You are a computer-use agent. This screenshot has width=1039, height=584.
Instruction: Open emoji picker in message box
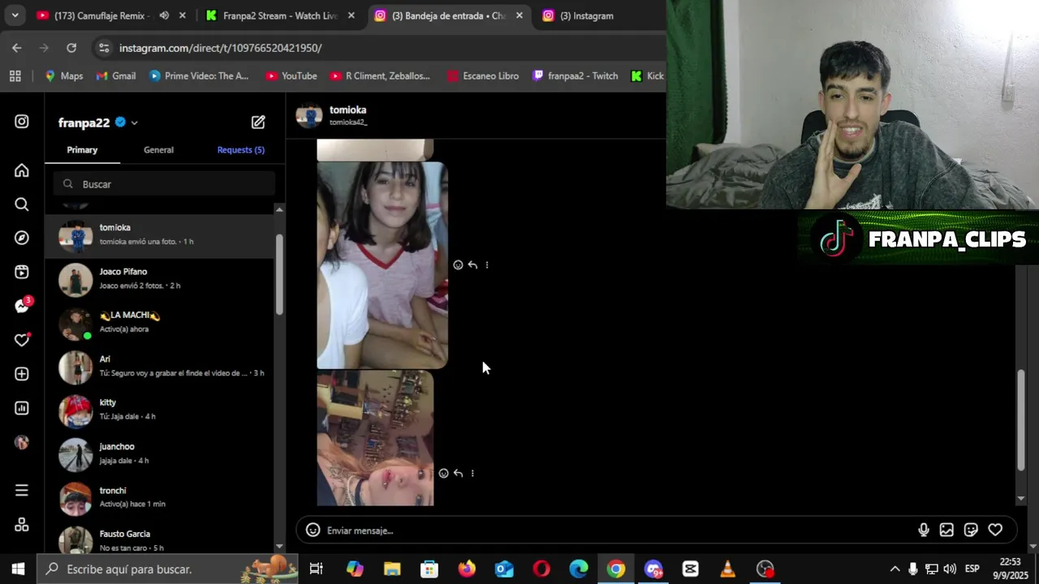(x=313, y=530)
